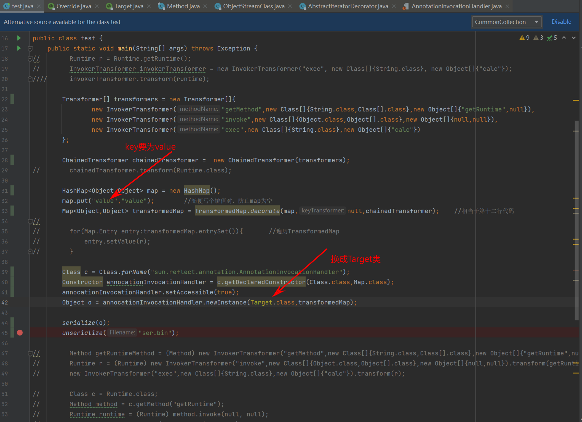Image resolution: width=582 pixels, height=422 pixels.
Task: Go to next highlighted error arrow
Action: 574,38
